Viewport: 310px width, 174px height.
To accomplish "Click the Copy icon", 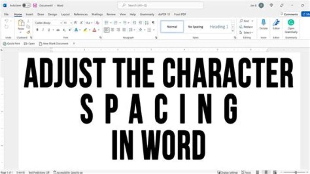I will point(28,27).
